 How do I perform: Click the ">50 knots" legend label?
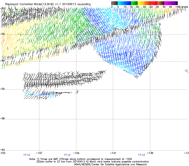tap(182, 7)
